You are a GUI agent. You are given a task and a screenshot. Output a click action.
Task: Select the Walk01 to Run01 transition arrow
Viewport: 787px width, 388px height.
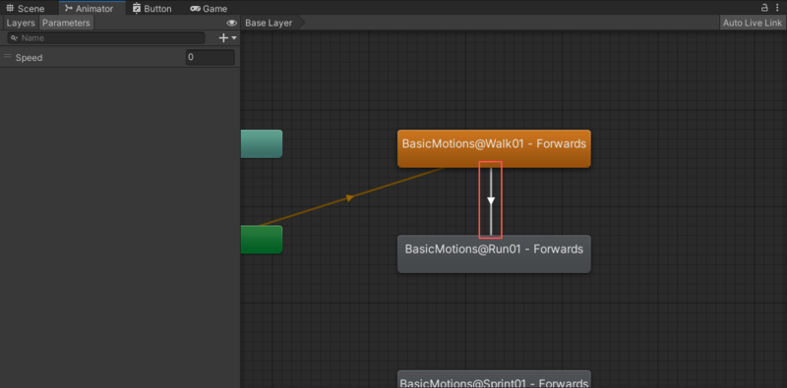tap(491, 200)
